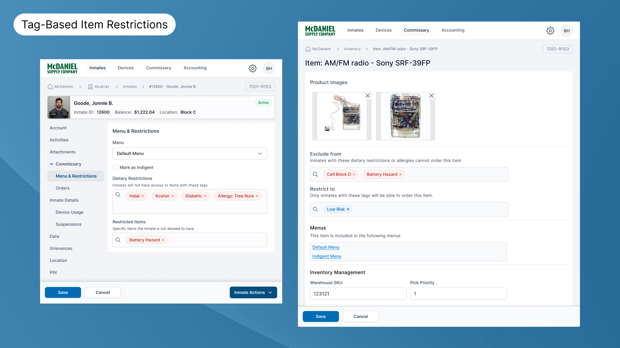Go to Inmates breadcrumb
This screenshot has height=348, width=620.
(130, 87)
